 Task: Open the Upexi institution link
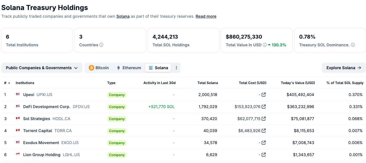point(29,95)
